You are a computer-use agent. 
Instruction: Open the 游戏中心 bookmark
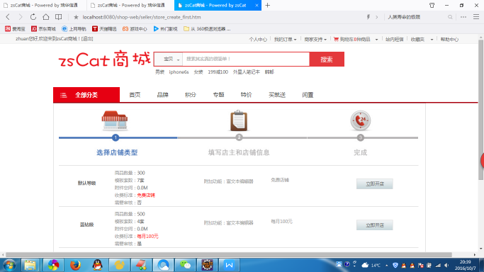tap(135, 28)
